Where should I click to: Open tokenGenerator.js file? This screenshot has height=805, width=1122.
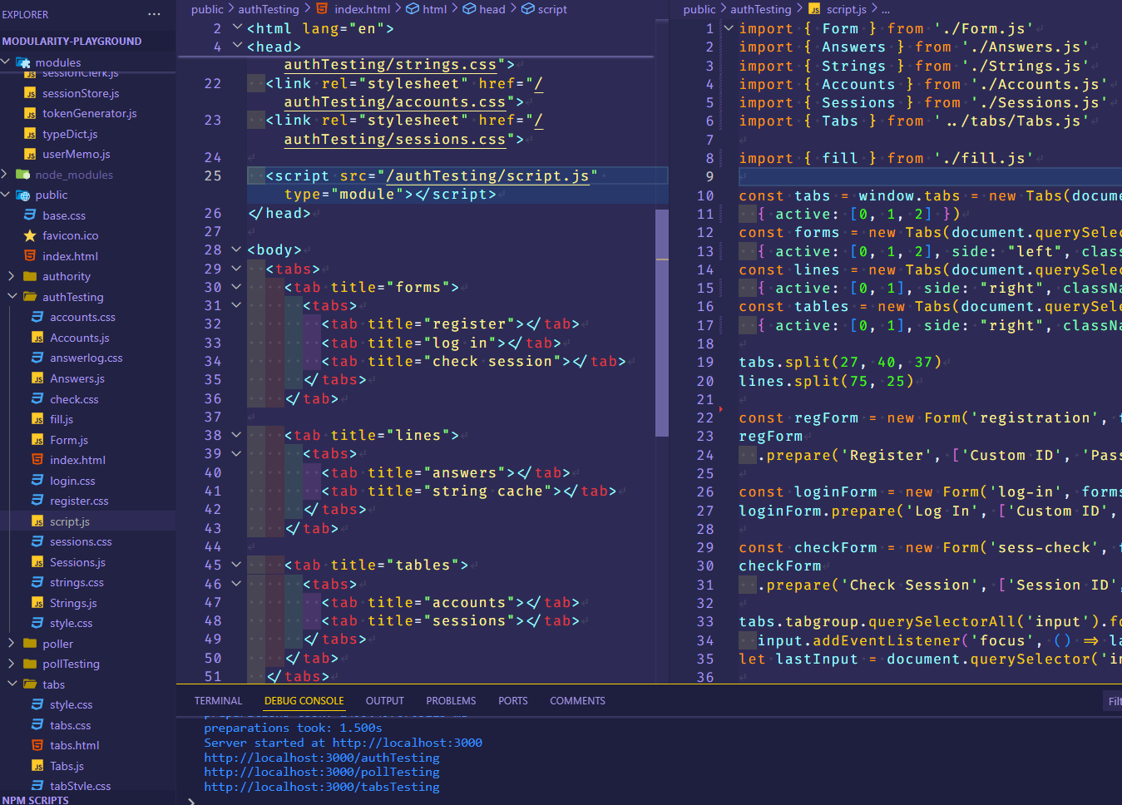90,113
